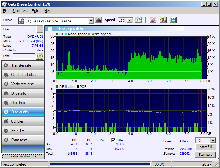Eject the disc with the eject icon
Screen dimensions: 220x168
pyautogui.click(x=98, y=20)
